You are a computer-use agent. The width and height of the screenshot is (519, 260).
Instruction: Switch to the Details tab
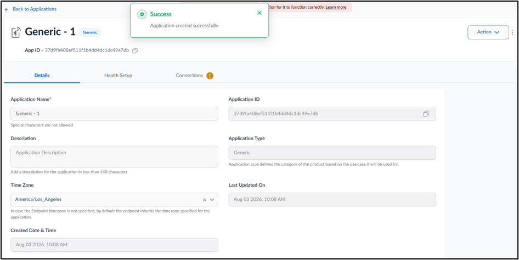pyautogui.click(x=42, y=76)
